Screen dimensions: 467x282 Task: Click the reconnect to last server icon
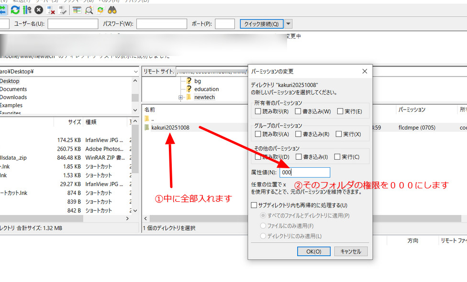(x=62, y=9)
